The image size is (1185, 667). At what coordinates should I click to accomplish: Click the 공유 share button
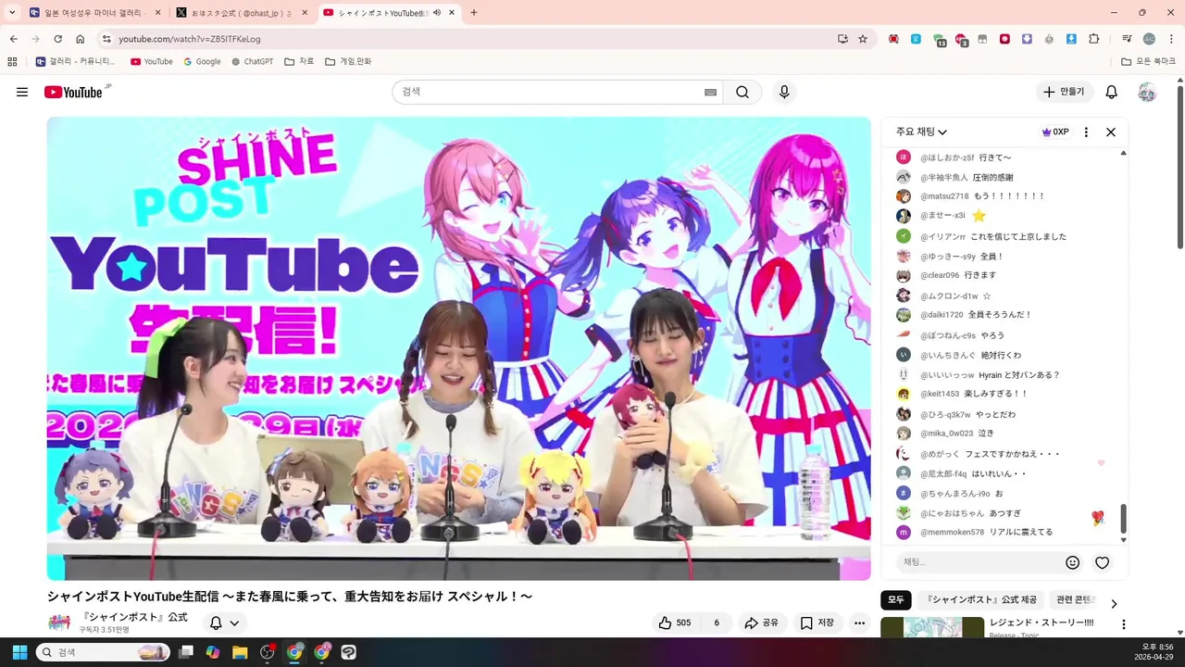pyautogui.click(x=761, y=623)
